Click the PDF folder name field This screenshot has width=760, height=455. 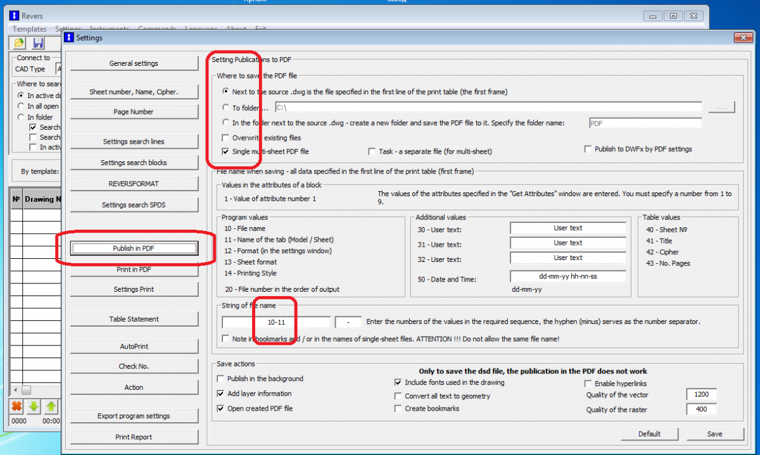pos(645,123)
